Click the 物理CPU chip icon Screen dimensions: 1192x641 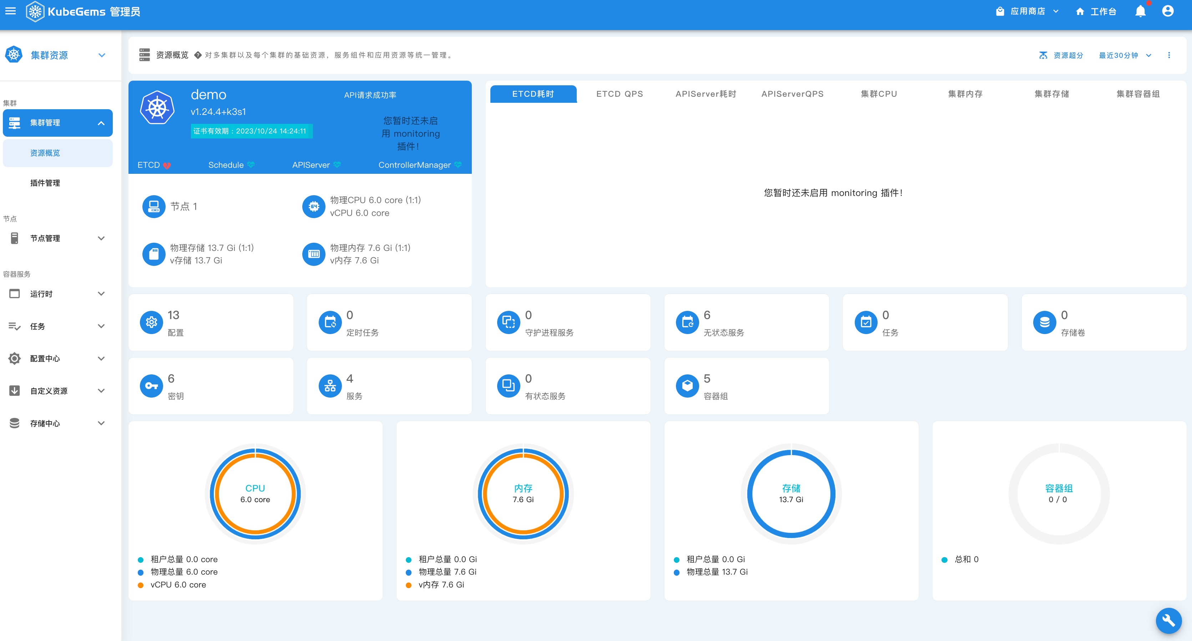314,206
